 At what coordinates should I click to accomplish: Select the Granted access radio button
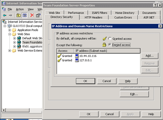click(x=110, y=38)
